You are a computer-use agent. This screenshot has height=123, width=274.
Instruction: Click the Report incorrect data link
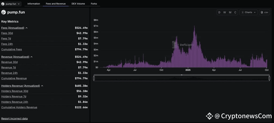[x=14, y=119]
